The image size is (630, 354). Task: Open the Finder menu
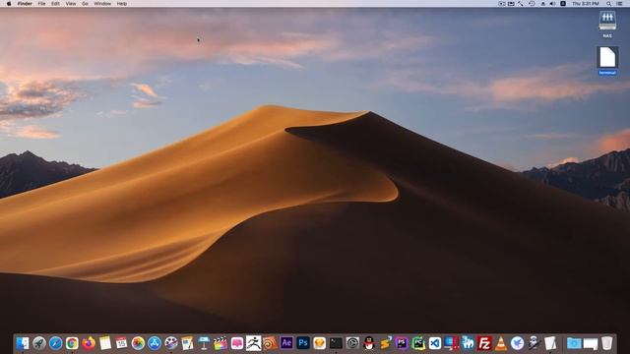(x=25, y=4)
